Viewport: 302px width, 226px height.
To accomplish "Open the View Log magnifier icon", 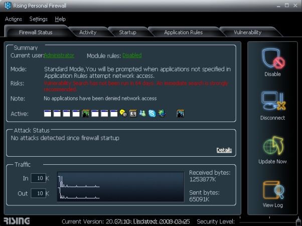I will click(x=273, y=190).
